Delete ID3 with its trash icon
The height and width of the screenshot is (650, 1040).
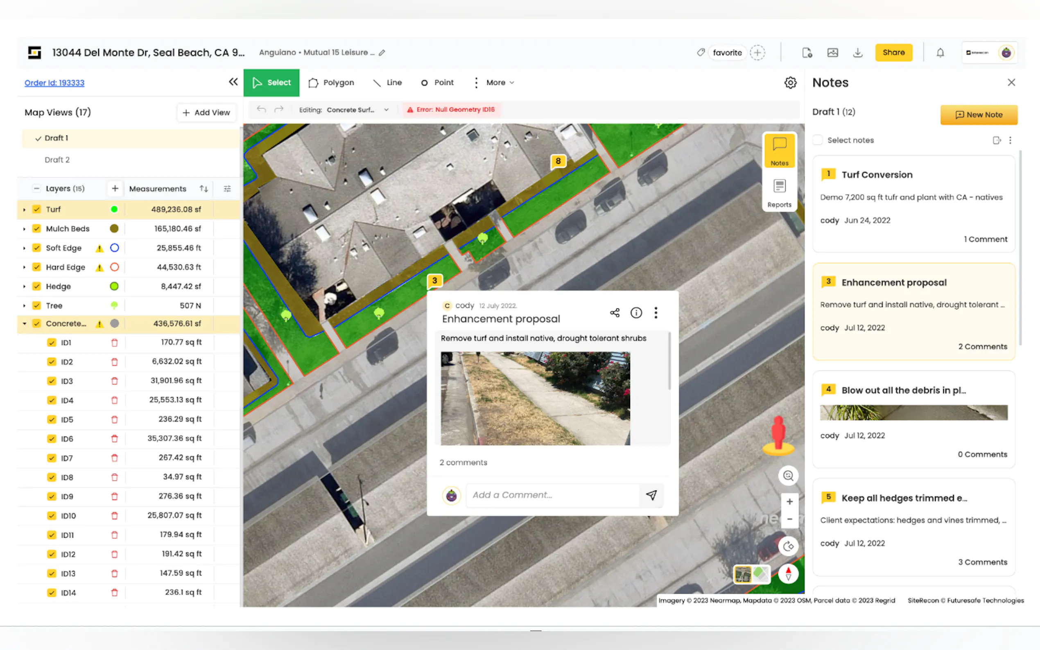click(114, 381)
